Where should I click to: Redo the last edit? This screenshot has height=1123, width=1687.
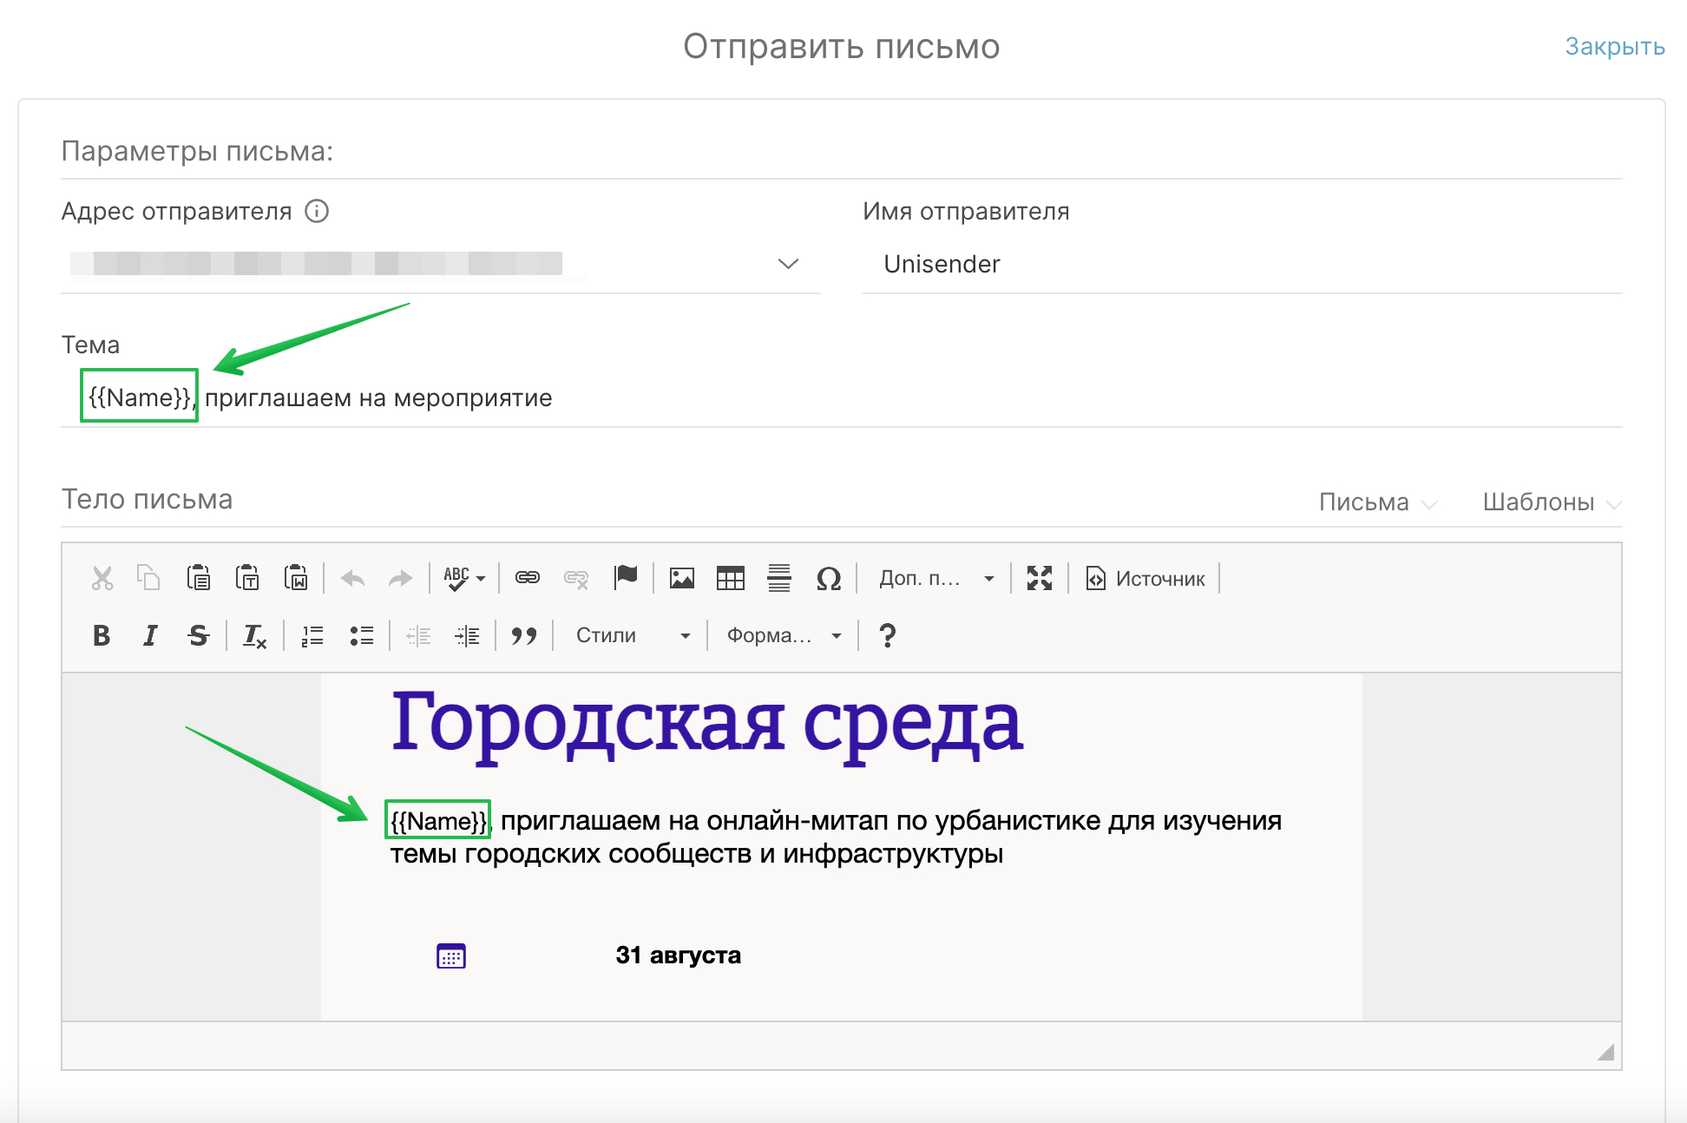coord(400,578)
